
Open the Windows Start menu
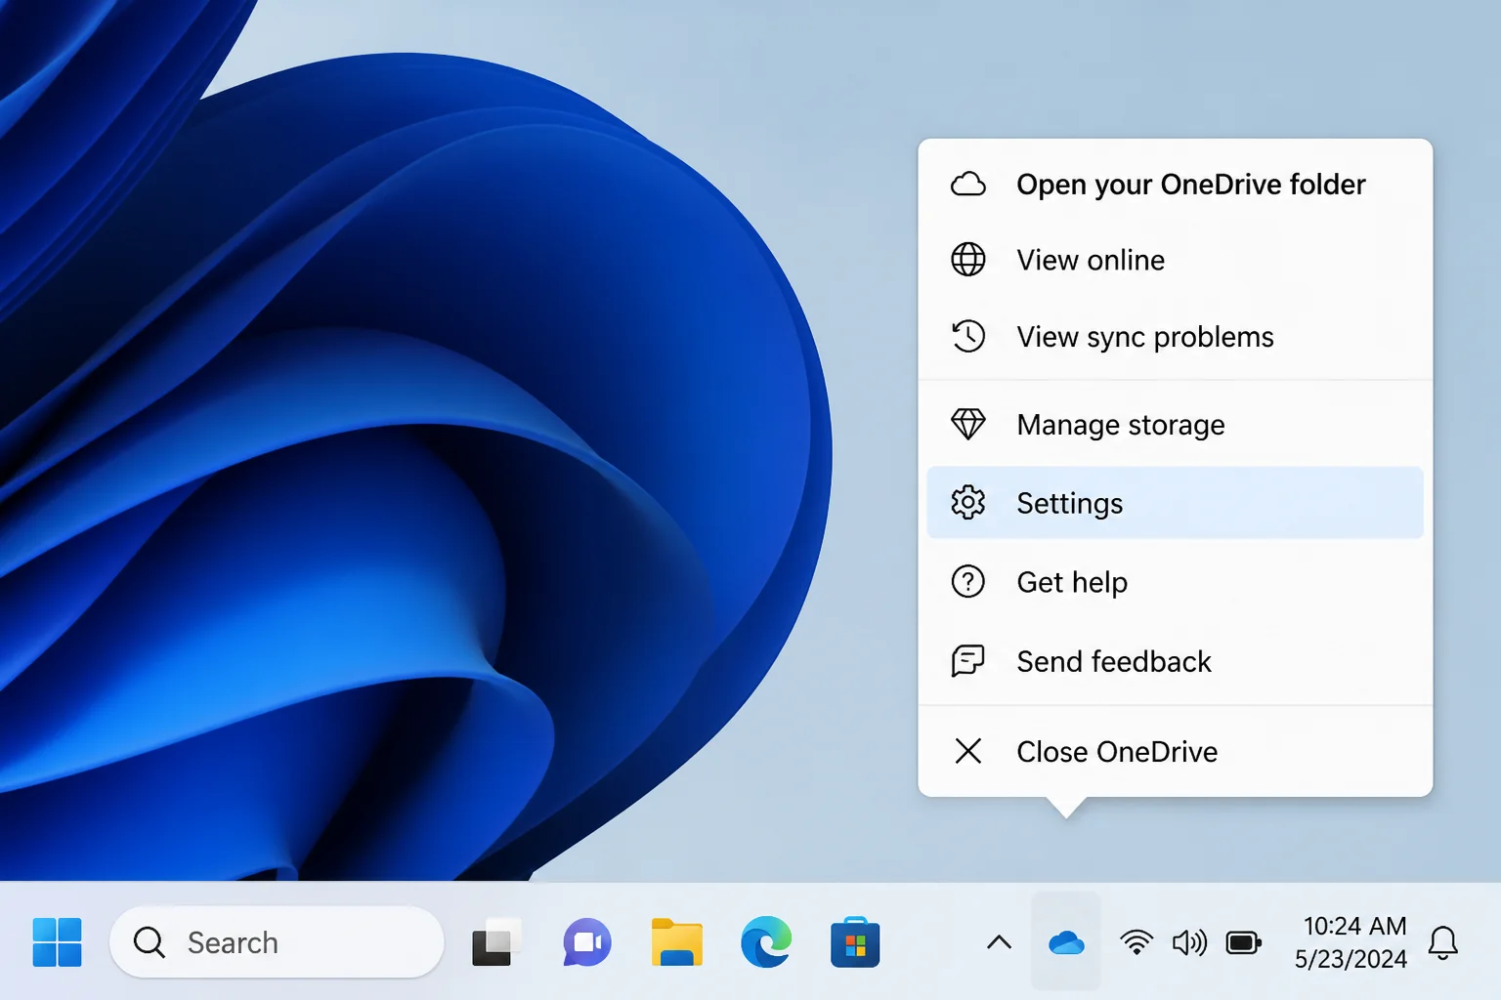pos(57,942)
